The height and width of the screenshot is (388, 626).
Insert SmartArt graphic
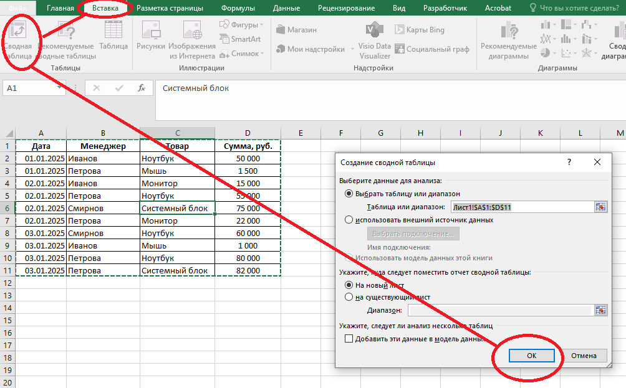click(x=240, y=39)
